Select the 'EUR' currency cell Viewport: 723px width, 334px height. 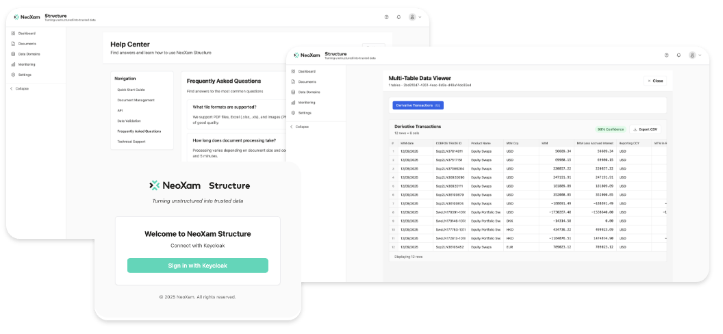pyautogui.click(x=522, y=246)
